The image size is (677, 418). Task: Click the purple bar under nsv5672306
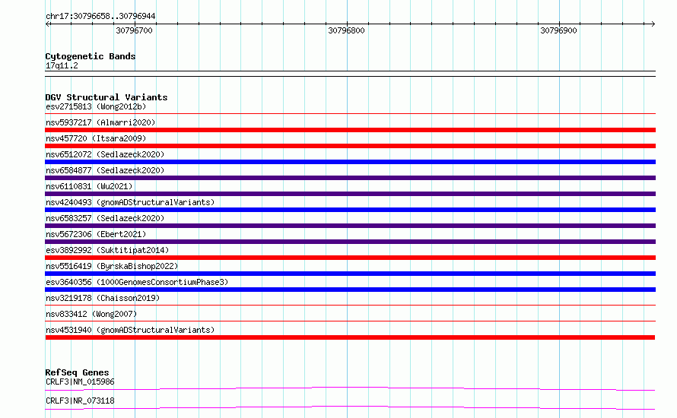click(x=350, y=242)
